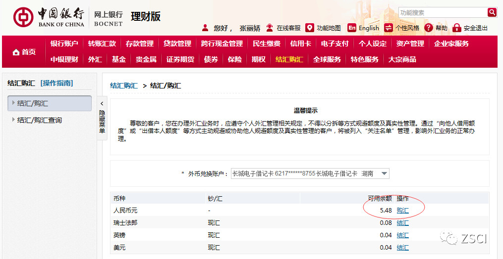Open the 保险 menu
Image resolution: width=503 pixels, height=259 pixels.
click(235, 59)
